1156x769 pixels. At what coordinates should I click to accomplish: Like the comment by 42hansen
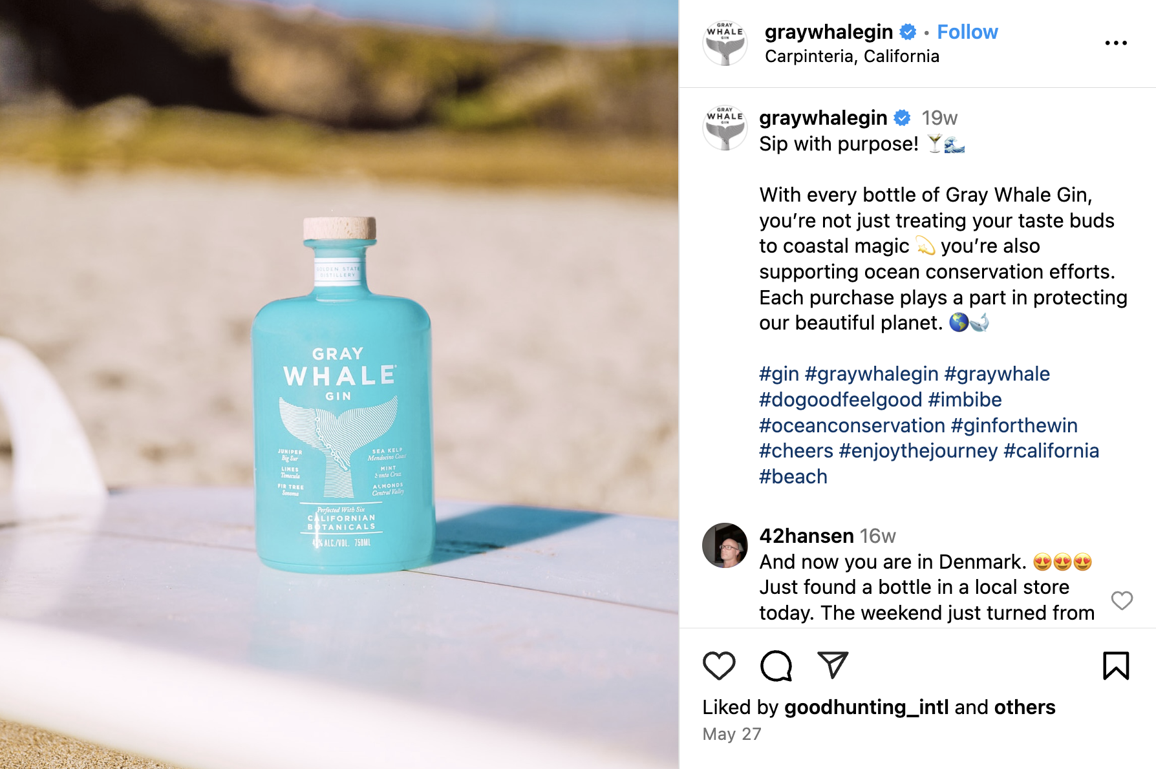pos(1122,600)
